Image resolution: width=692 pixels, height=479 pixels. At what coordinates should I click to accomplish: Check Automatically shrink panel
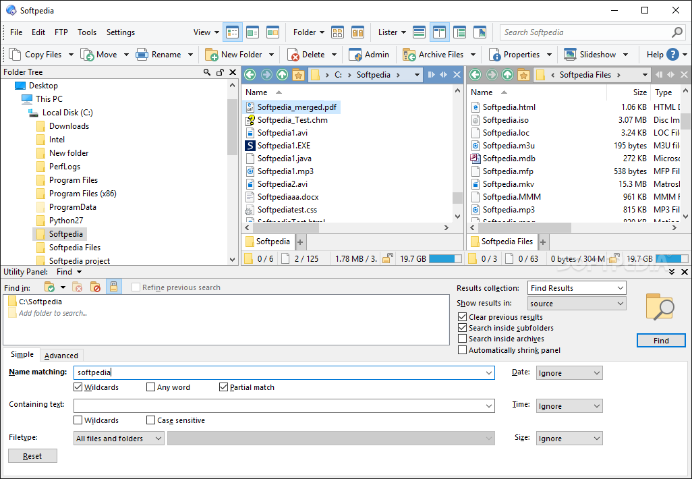point(462,350)
